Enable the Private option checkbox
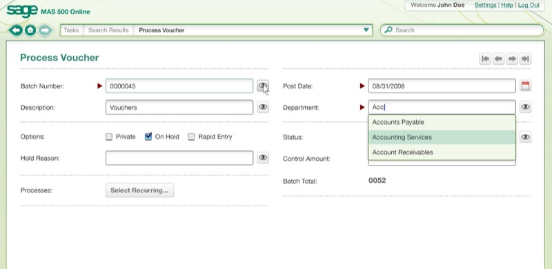Viewport: 552px width, 269px height. click(109, 137)
